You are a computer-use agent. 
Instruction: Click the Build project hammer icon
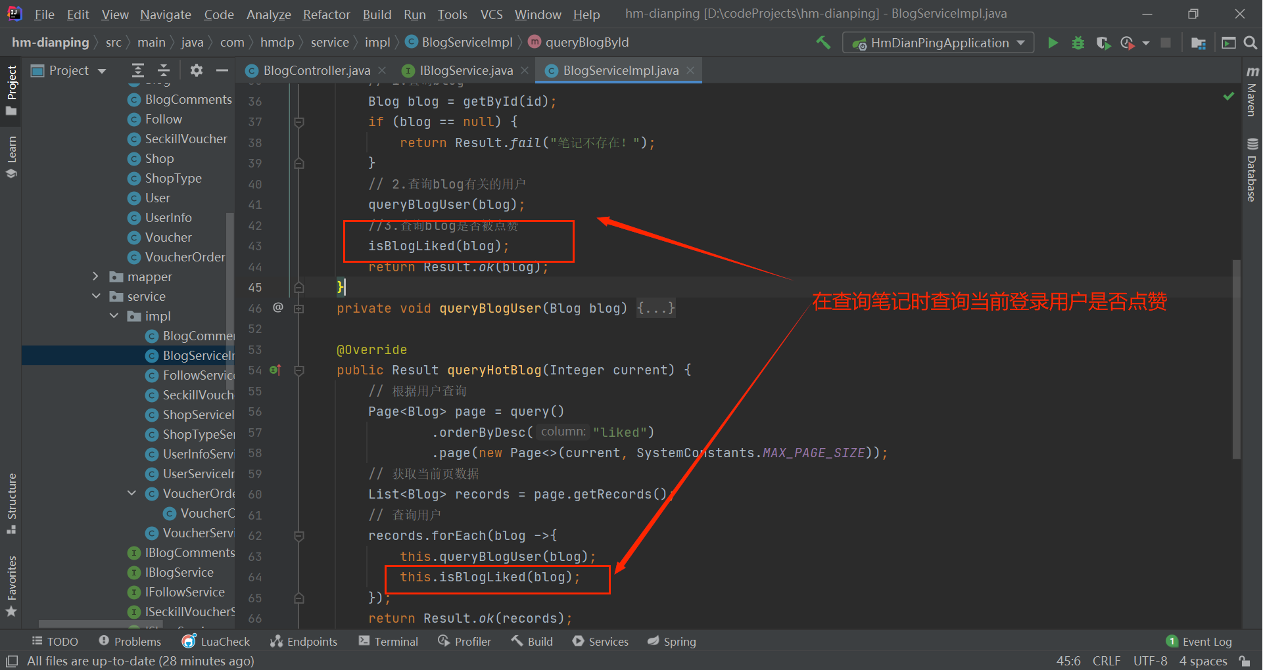coord(823,43)
